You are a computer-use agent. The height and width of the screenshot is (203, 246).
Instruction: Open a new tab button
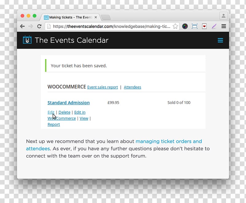point(106,18)
